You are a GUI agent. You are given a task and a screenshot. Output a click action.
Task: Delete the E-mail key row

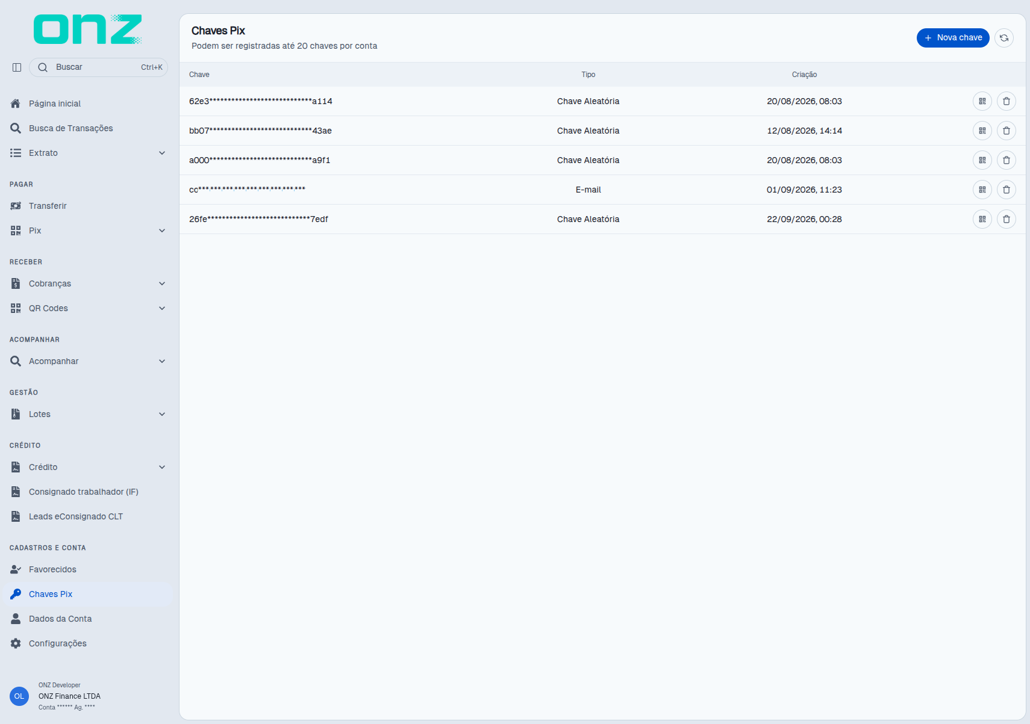(1007, 190)
